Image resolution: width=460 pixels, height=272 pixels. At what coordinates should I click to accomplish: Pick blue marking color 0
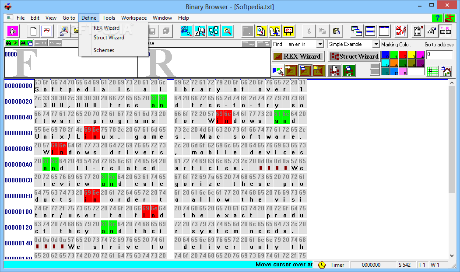tap(385, 55)
